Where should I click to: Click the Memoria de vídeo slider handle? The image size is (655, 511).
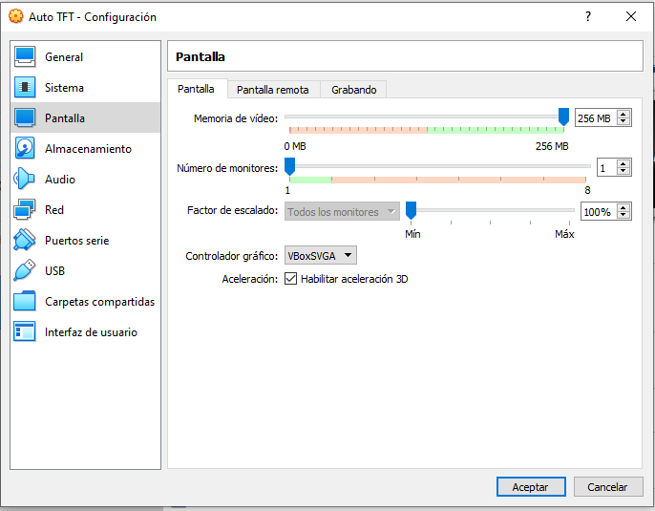(x=563, y=117)
